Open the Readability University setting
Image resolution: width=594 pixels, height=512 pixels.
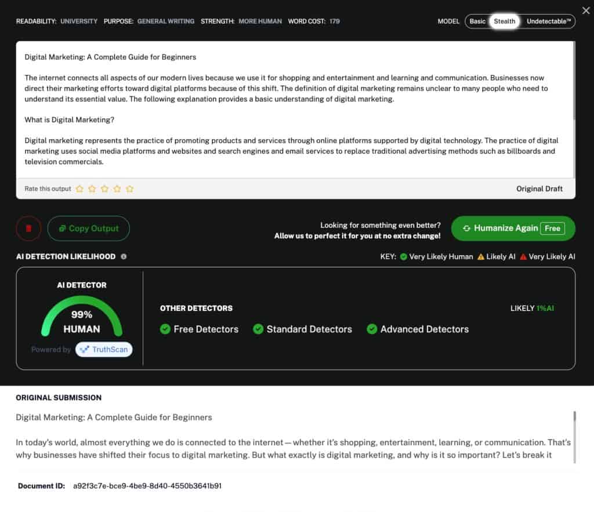[79, 21]
